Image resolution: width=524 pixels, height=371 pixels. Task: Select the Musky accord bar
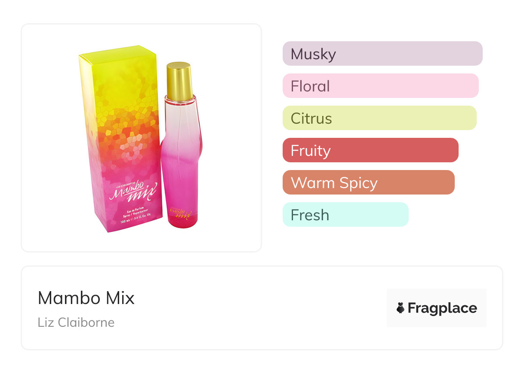[382, 54]
